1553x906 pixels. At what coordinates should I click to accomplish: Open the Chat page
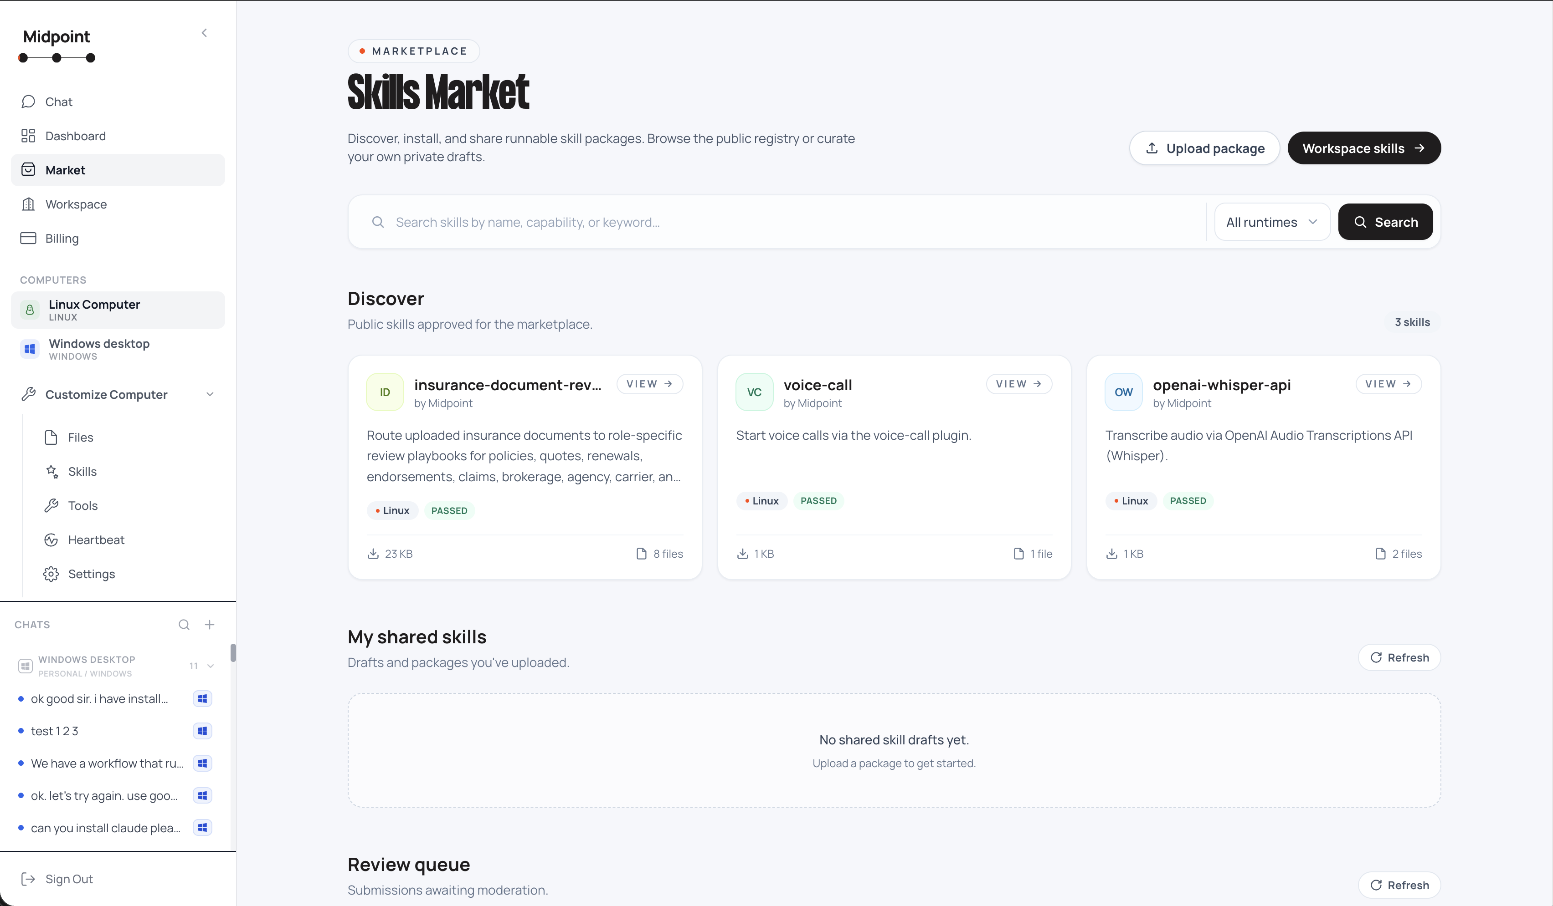(118, 102)
